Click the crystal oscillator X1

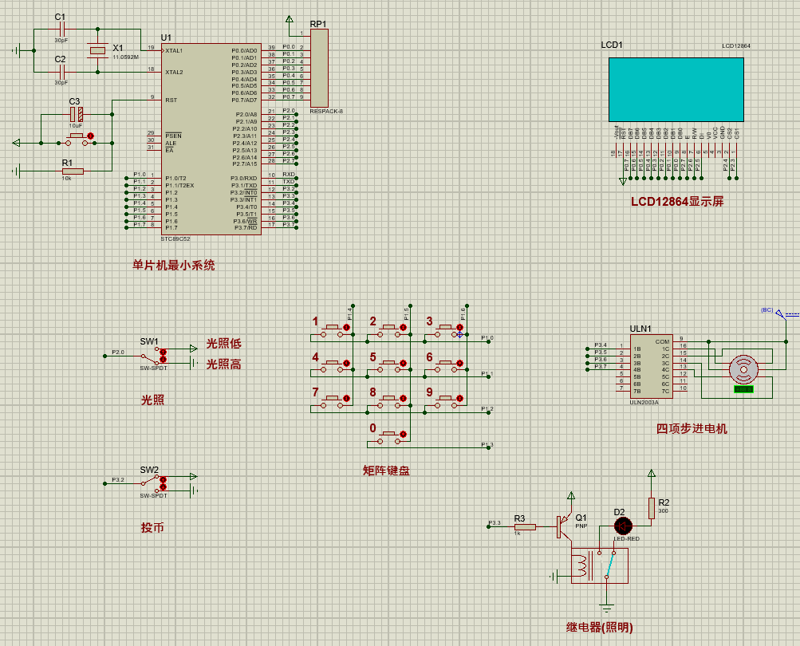point(97,51)
